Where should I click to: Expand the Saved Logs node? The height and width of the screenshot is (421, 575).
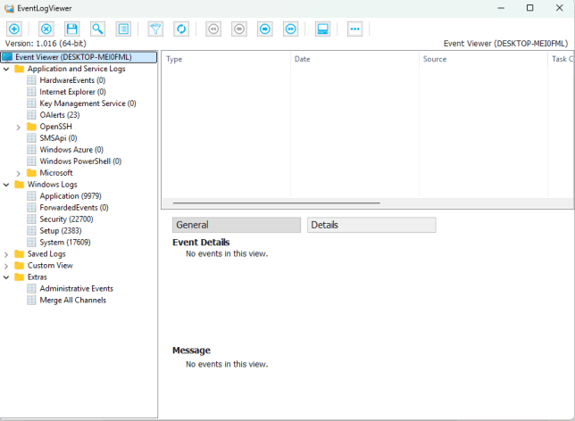[x=7, y=254]
